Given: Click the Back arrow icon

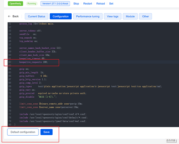Looking at the screenshot, I should tap(9, 16).
